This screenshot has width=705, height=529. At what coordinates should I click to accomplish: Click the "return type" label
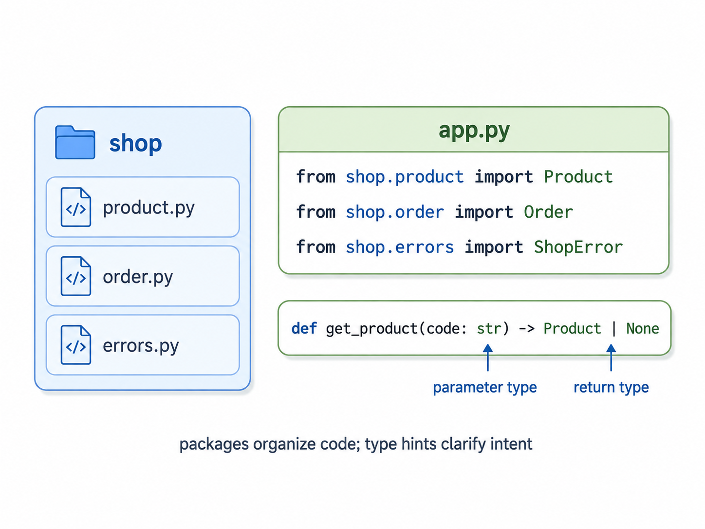point(611,388)
